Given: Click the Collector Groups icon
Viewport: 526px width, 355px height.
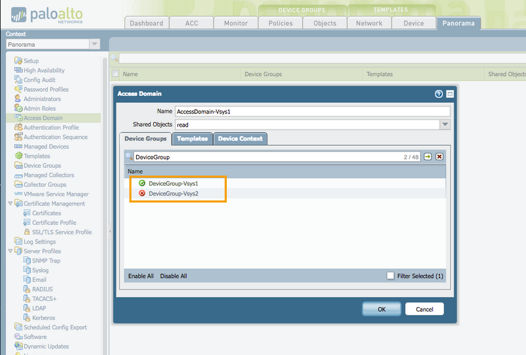Looking at the screenshot, I should point(18,184).
